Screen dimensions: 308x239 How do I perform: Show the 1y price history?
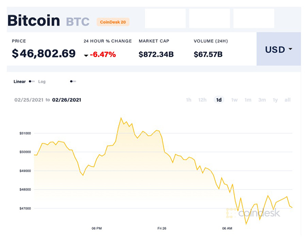coord(275,100)
